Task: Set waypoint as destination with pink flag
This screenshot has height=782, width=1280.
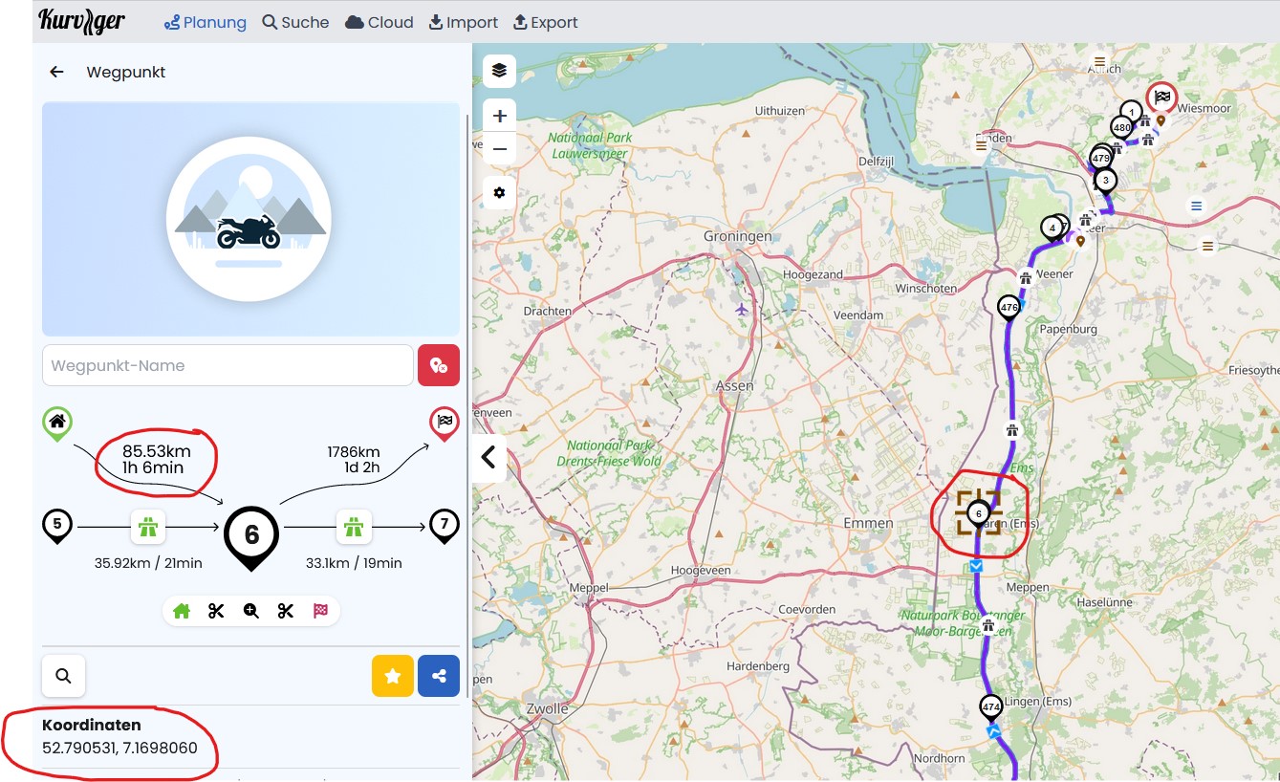Action: coord(320,611)
